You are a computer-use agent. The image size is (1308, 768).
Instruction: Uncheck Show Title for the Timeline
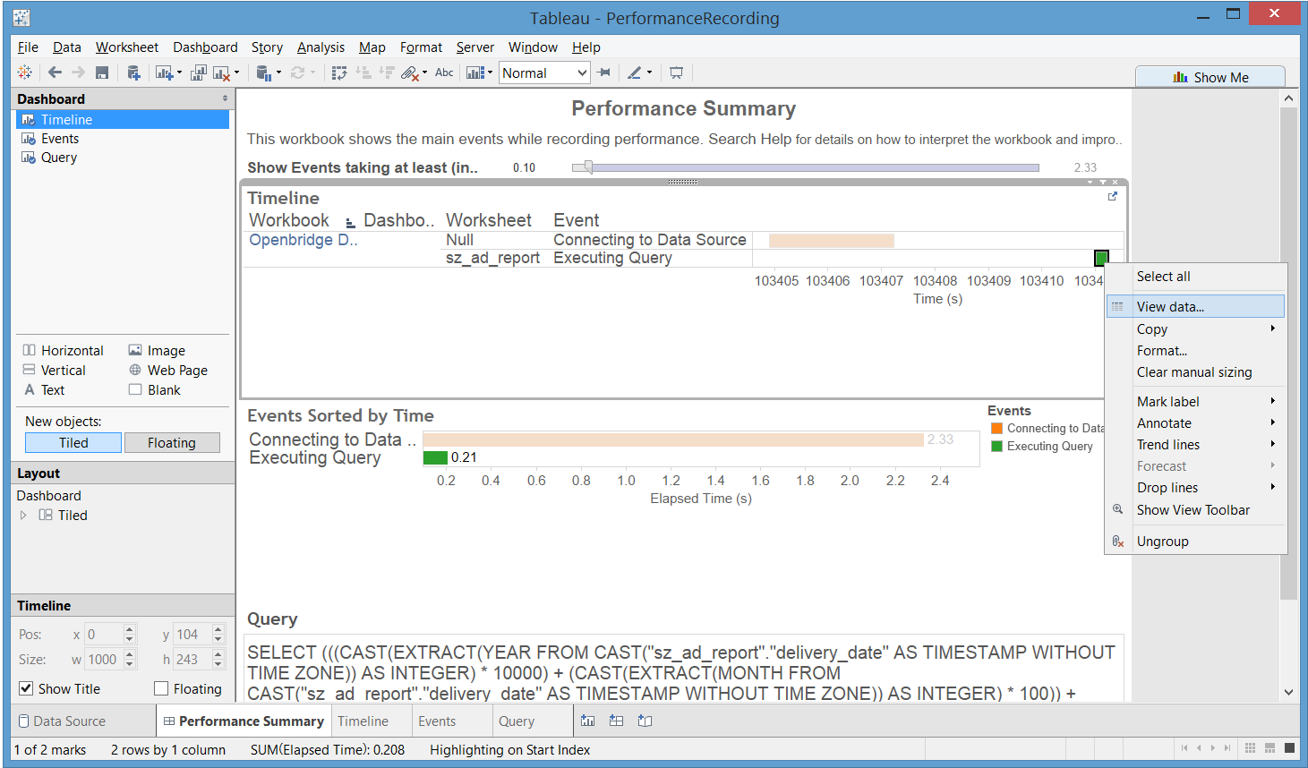click(x=25, y=688)
